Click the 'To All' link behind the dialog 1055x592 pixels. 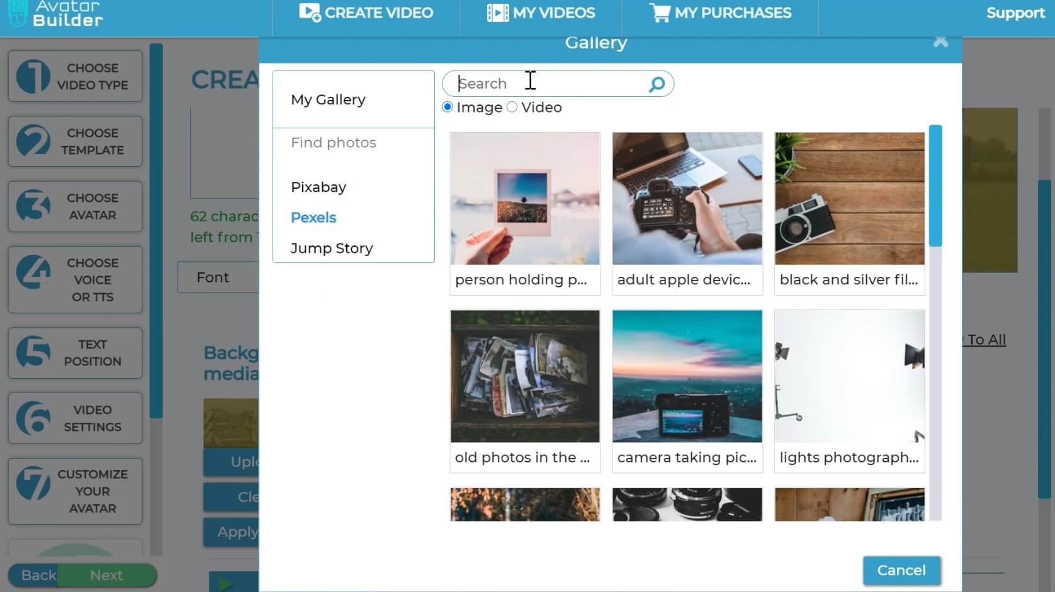click(x=986, y=340)
